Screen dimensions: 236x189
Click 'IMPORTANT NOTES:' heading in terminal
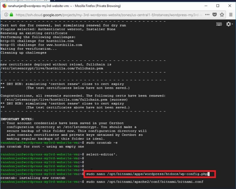coord(17,119)
